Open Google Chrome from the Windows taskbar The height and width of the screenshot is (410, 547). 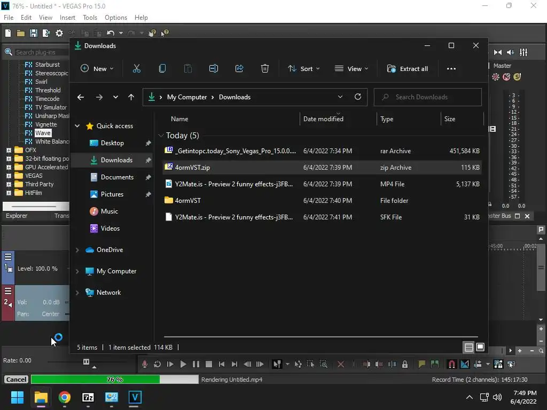65,397
